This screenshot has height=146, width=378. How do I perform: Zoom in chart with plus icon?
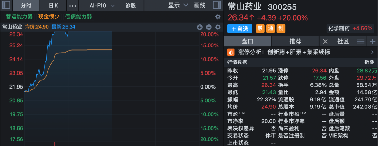click(x=200, y=27)
